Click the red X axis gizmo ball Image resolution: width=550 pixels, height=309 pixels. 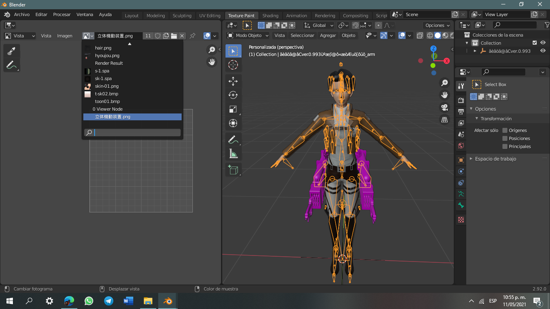(x=447, y=61)
